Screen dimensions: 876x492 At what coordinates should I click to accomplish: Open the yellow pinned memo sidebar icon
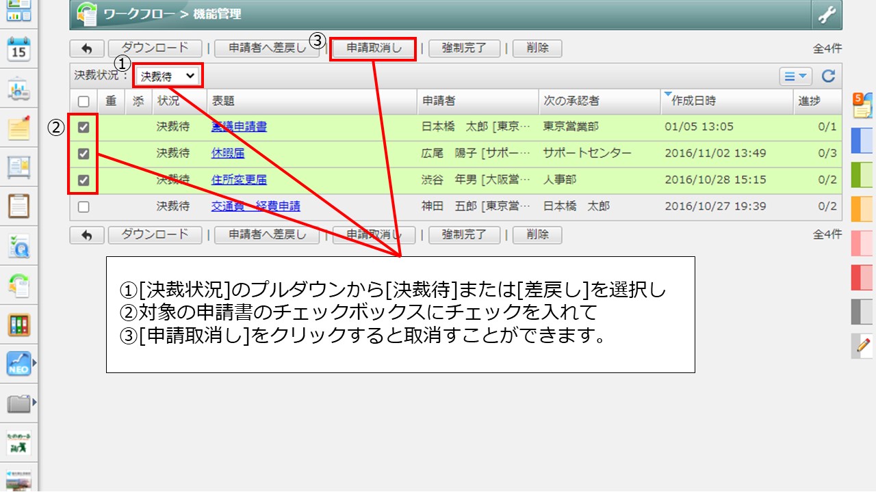[18, 128]
